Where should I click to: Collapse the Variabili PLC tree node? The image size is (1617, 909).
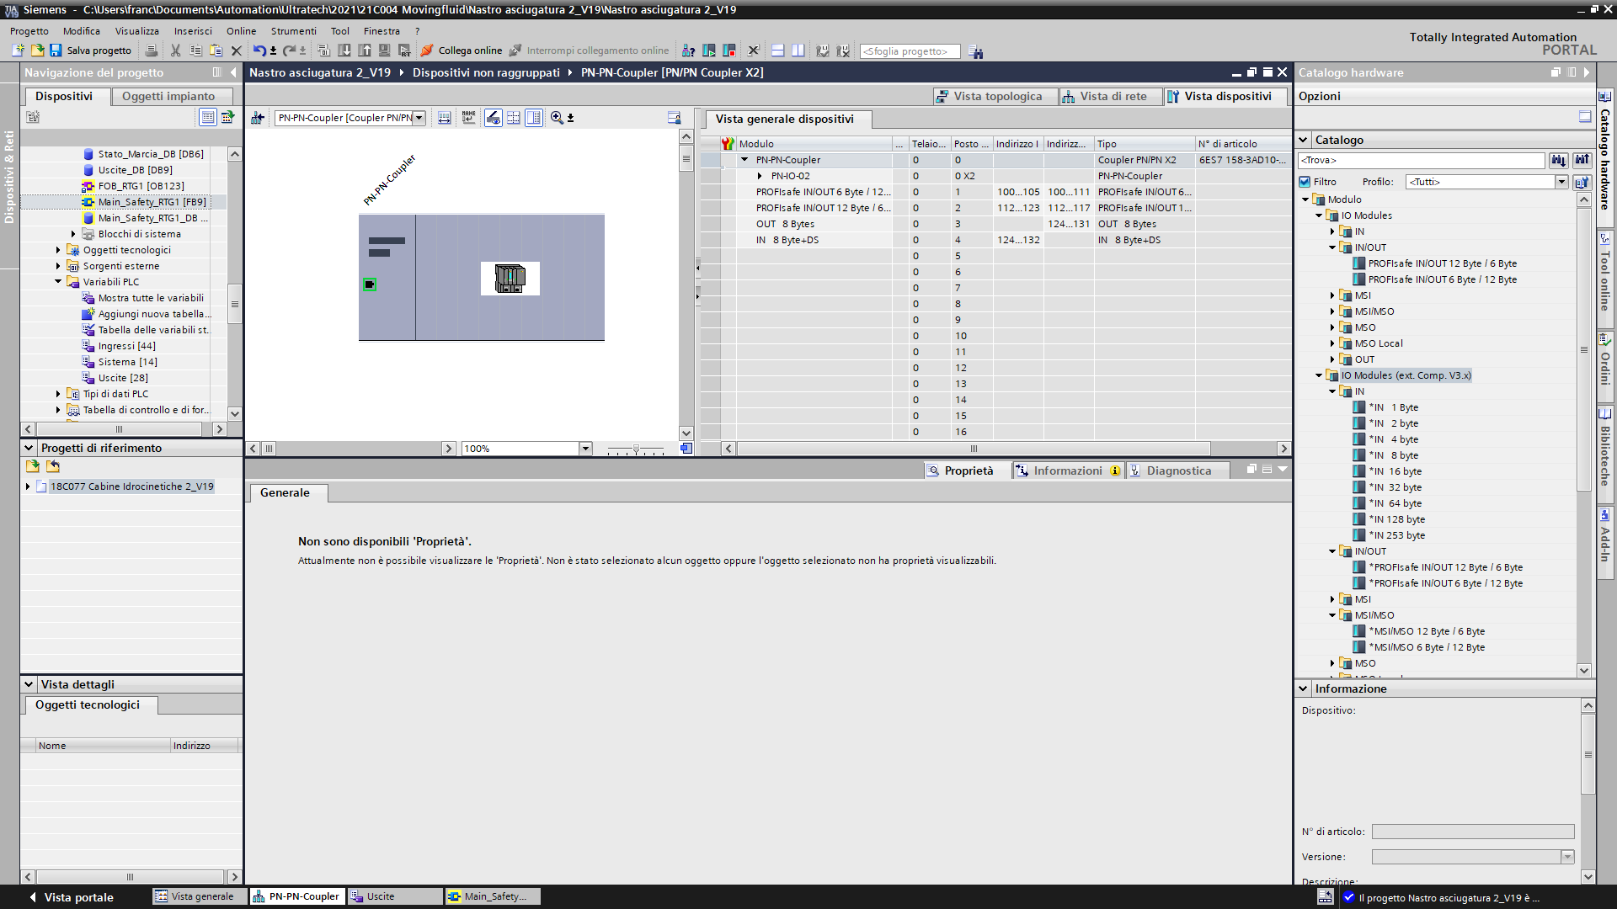tap(58, 282)
